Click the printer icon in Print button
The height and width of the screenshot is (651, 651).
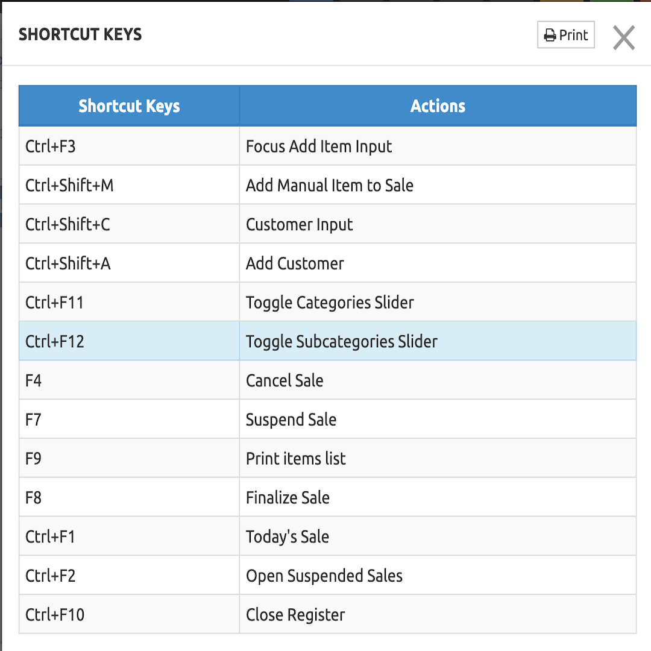550,36
